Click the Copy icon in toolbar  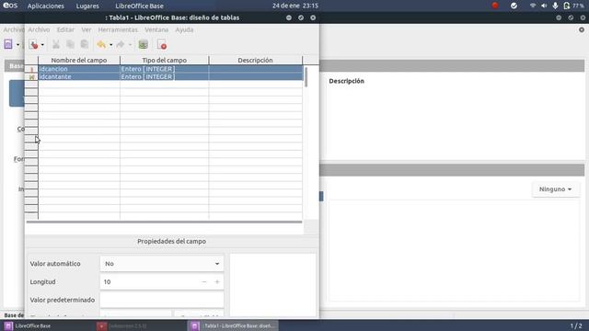point(70,45)
